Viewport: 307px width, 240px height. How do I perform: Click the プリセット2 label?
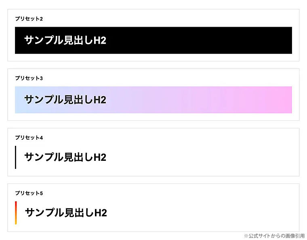pyautogui.click(x=29, y=19)
